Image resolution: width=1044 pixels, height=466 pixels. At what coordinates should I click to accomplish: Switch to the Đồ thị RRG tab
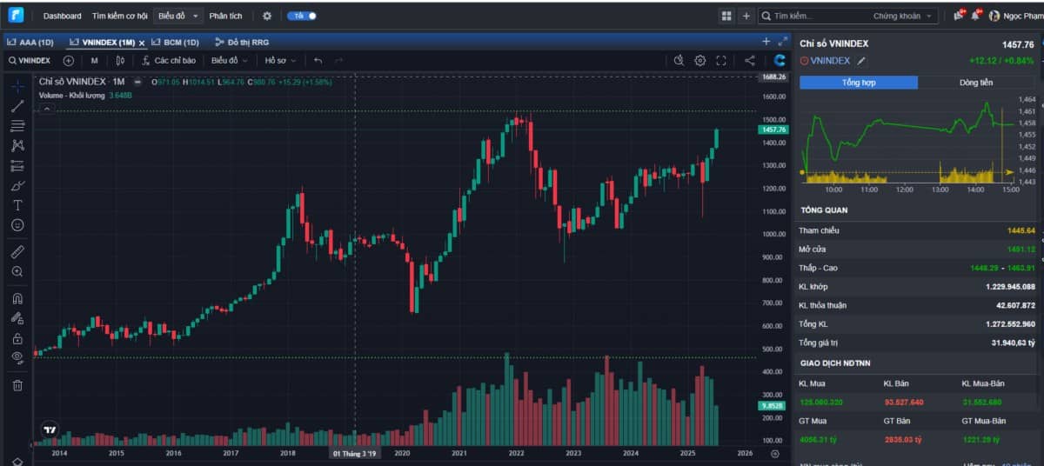pos(243,42)
